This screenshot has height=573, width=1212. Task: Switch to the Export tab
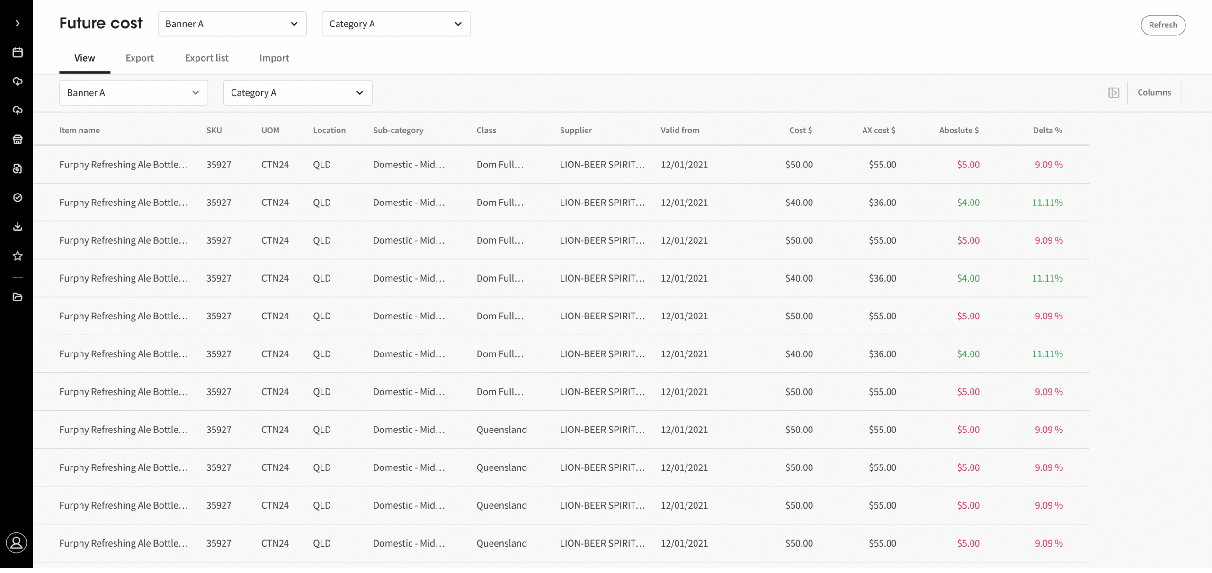pyautogui.click(x=140, y=58)
